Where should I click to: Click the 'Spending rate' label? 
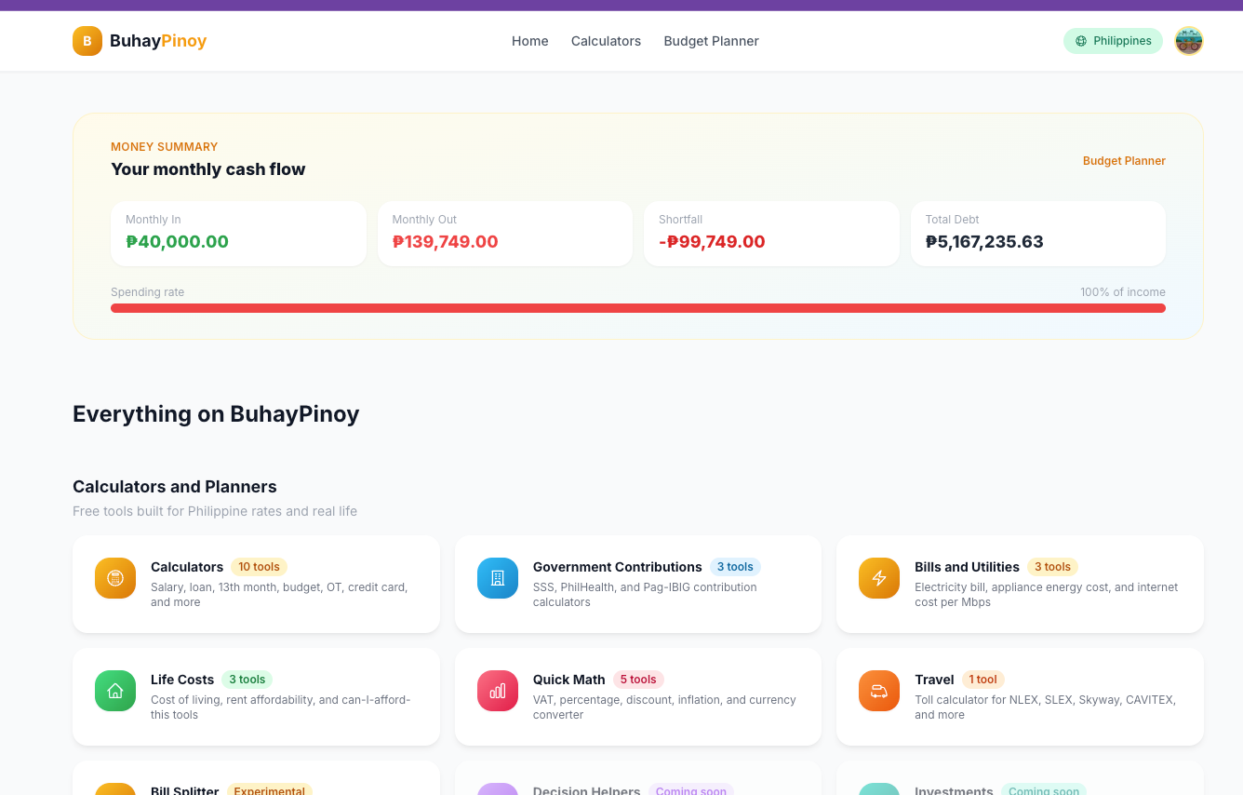pyautogui.click(x=147, y=292)
